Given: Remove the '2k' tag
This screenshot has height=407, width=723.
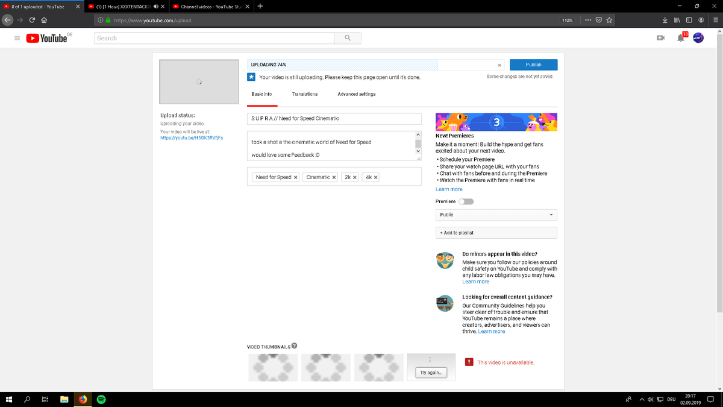Looking at the screenshot, I should [355, 177].
